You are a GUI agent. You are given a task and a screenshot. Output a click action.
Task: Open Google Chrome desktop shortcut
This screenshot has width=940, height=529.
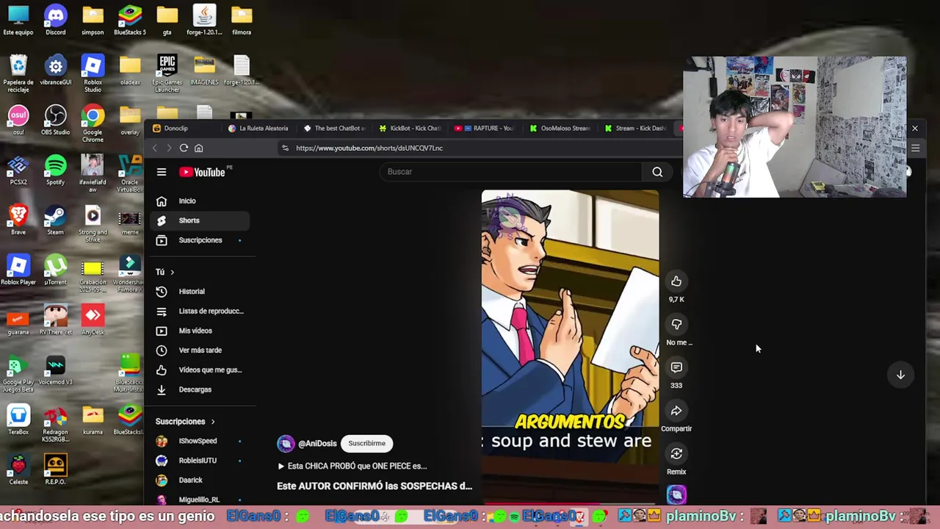tap(93, 123)
